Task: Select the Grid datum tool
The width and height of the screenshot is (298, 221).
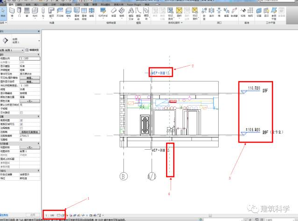Action: (x=251, y=12)
